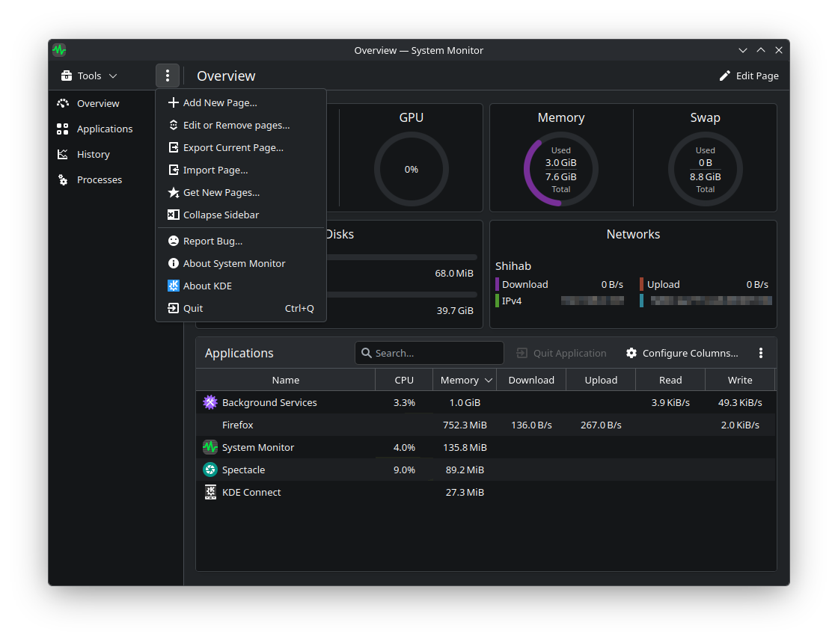The image size is (838, 643).
Task: Go to Applications page in sidebar
Action: coord(104,129)
